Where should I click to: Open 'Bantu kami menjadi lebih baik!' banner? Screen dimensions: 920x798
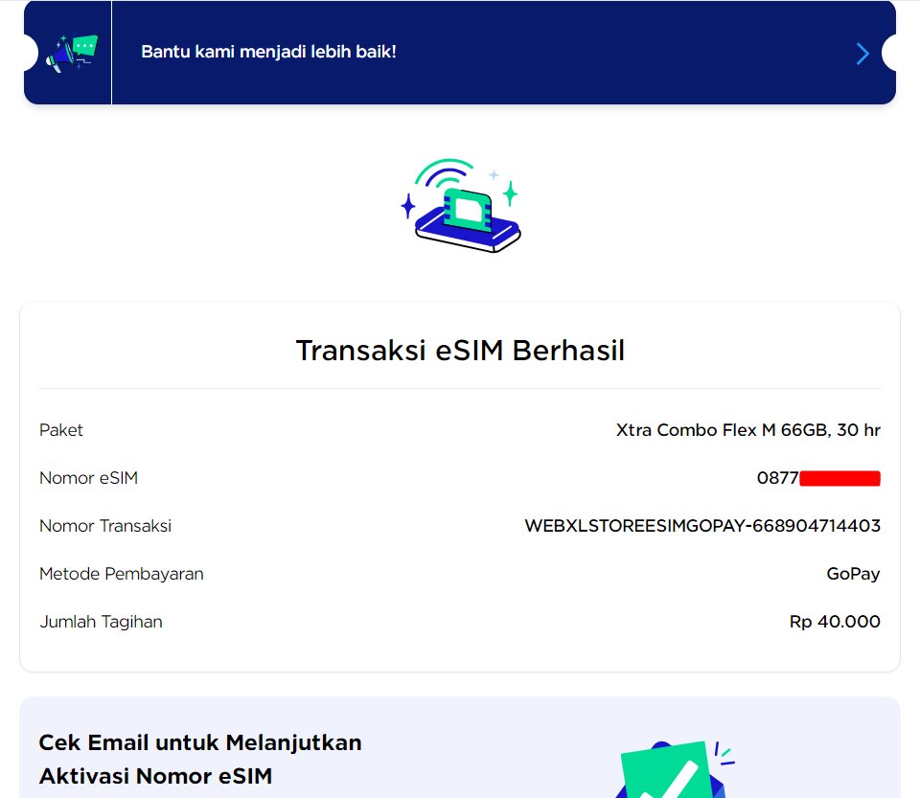coord(459,52)
